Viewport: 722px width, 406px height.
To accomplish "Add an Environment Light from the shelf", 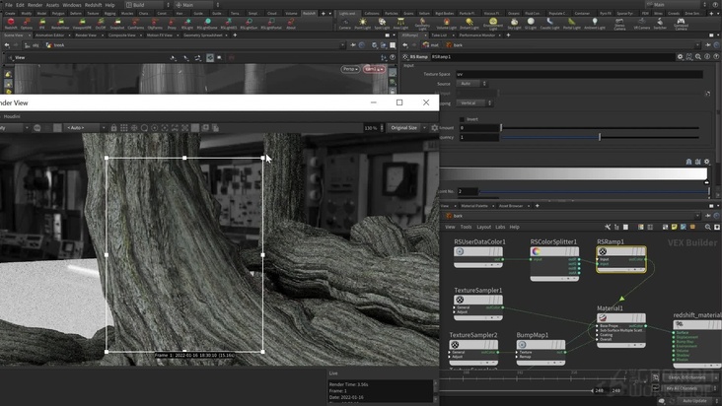I will (493, 24).
